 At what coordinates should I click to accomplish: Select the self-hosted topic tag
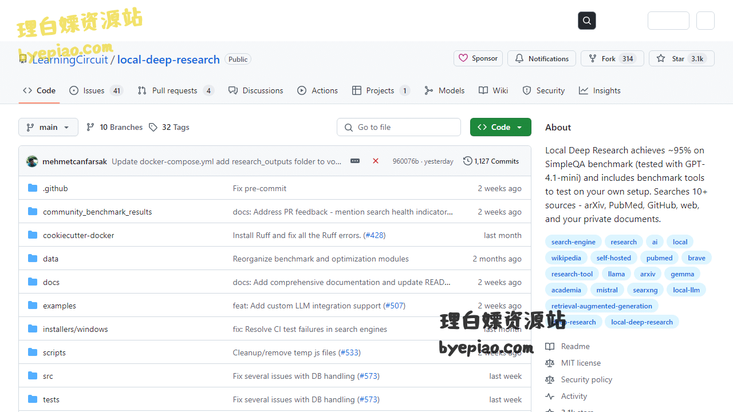[613, 258]
